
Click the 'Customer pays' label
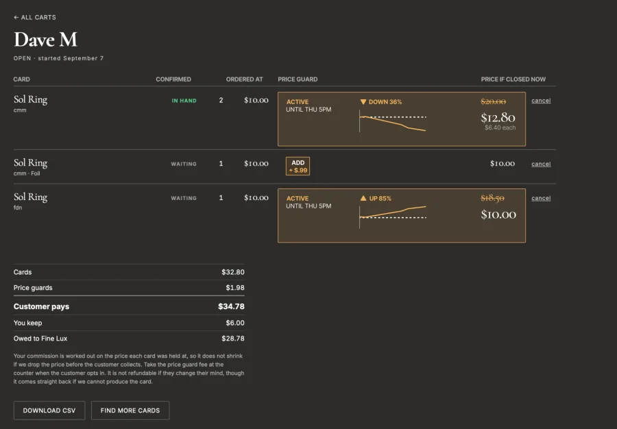(41, 306)
